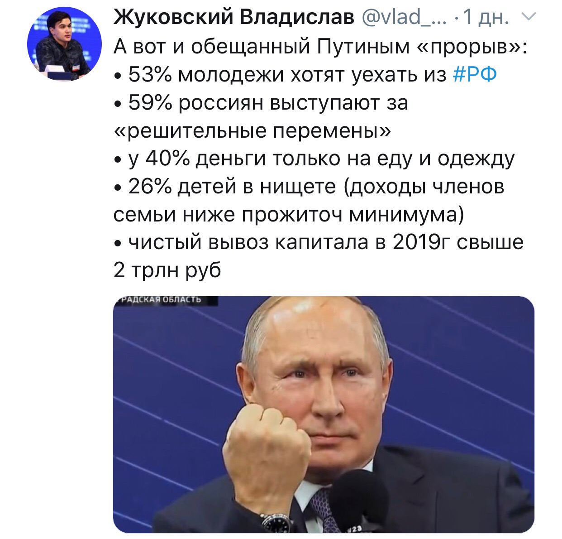Click the line "59% россиян выступают за"
562x539 pixels.
[268, 102]
